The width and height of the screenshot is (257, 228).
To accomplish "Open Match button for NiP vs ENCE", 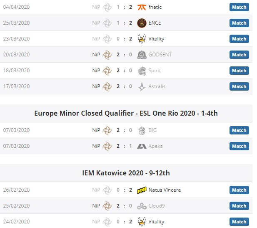I will 239,23.
